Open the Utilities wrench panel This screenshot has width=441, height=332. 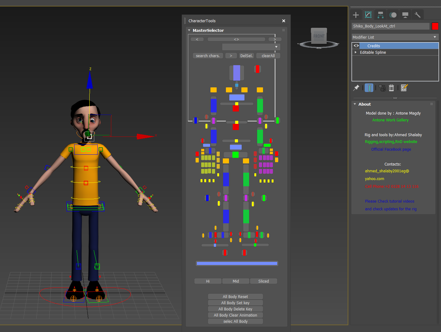[418, 15]
